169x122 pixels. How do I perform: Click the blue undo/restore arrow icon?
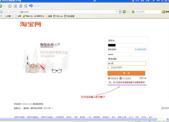tap(31, 6)
